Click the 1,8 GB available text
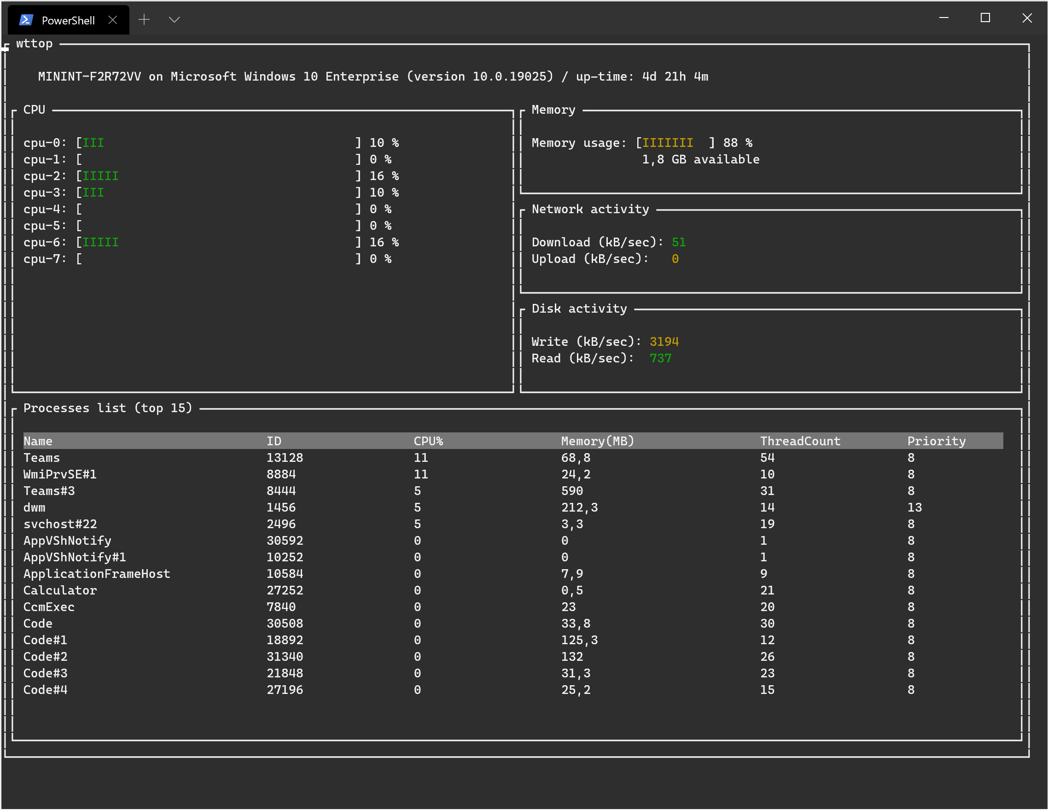The image size is (1048, 810). point(701,159)
